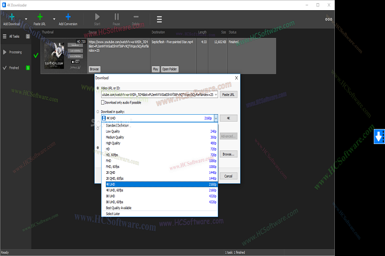Click the Thumbnail column header

click(x=48, y=32)
